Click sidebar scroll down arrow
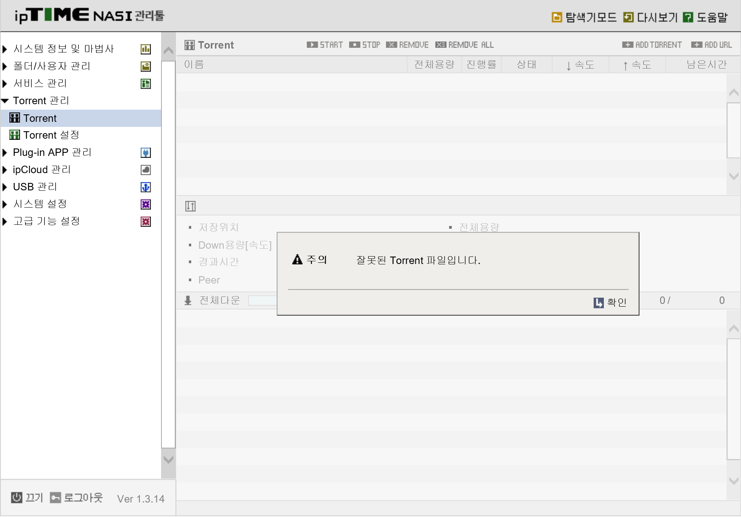741x517 pixels. tap(168, 459)
